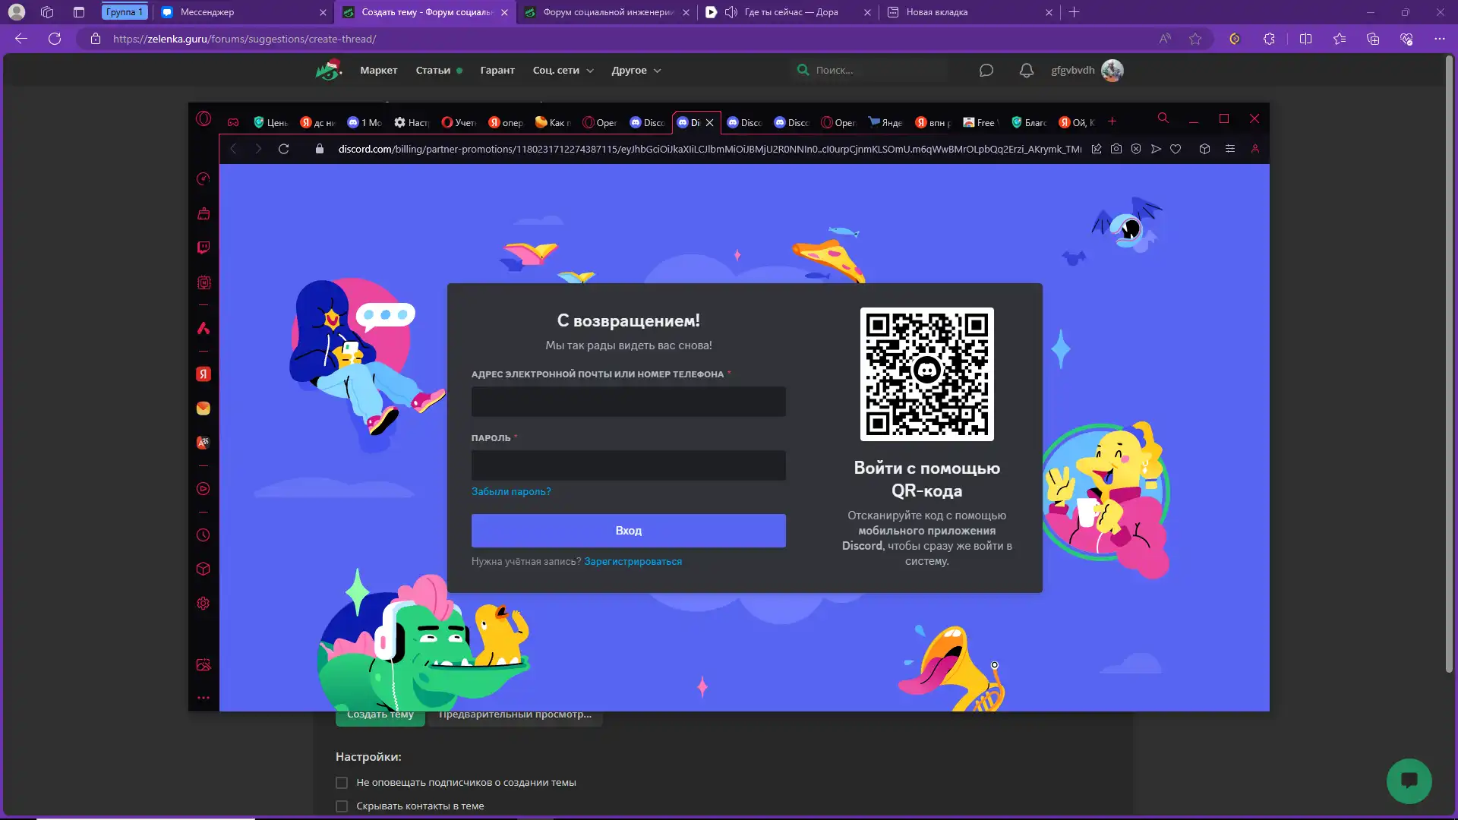1458x820 pixels.
Task: Open the player icon in Opera sidebar
Action: (x=204, y=489)
